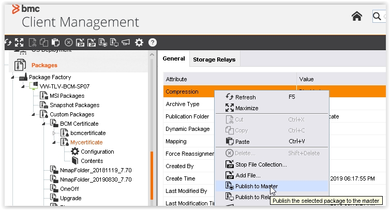Collapse the Mycertificate tree node
Viewport: 390px width, 210px height.
coord(54,142)
